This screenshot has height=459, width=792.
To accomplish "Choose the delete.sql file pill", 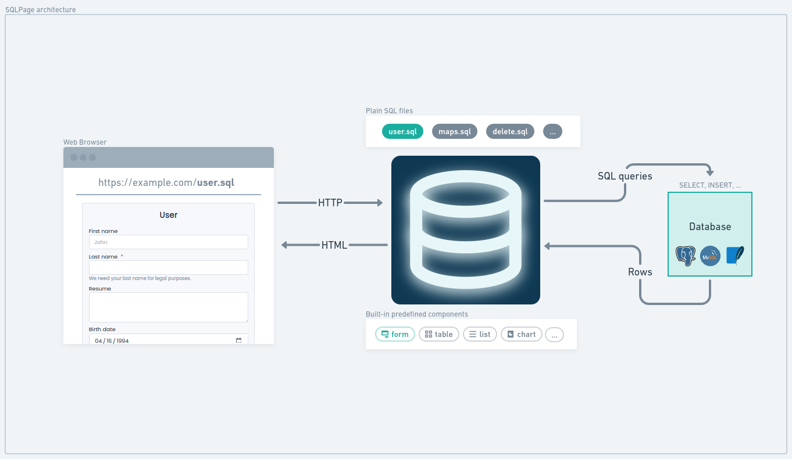I will [x=510, y=131].
